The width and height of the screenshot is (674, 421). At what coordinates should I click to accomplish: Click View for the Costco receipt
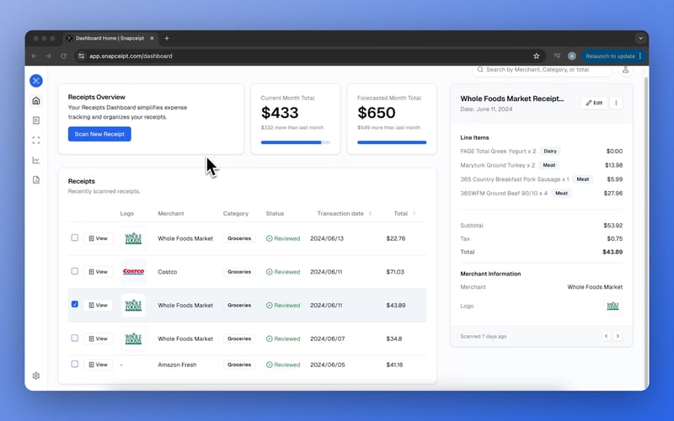coord(98,272)
